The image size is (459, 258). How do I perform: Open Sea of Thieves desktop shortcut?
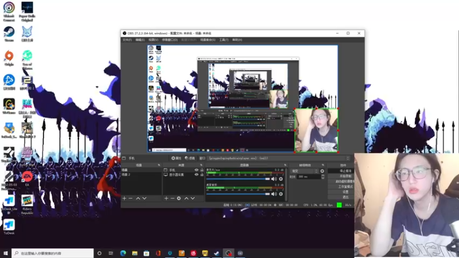pos(27,60)
